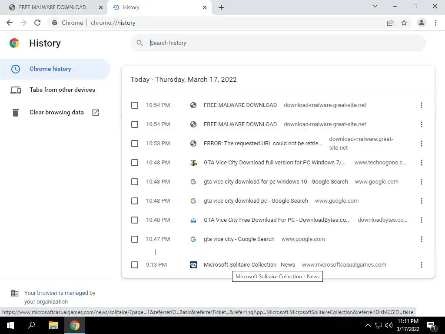Screen dimensions: 445x334
Task: Close the History tab
Action: click(x=205, y=7)
